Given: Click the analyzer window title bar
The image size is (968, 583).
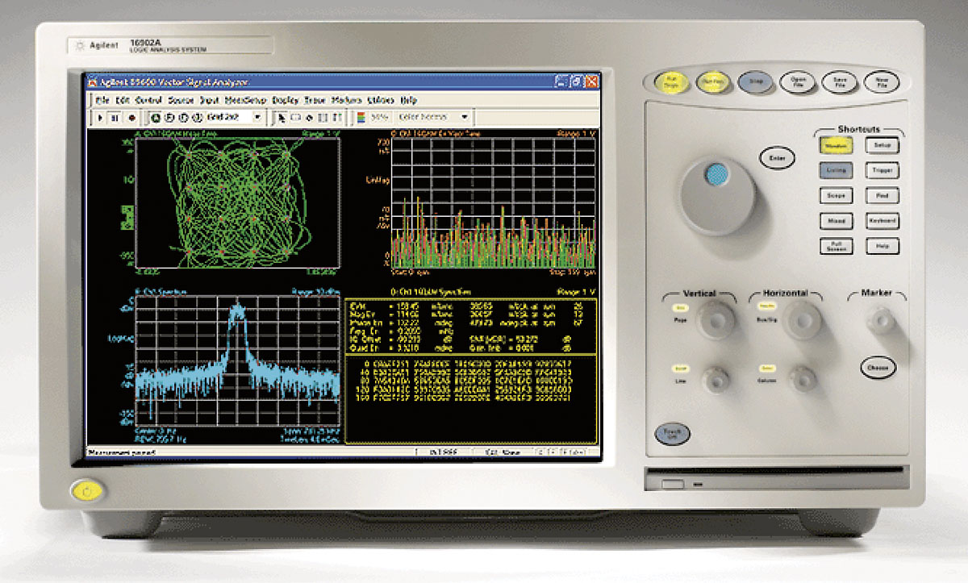Looking at the screenshot, I should (x=344, y=82).
